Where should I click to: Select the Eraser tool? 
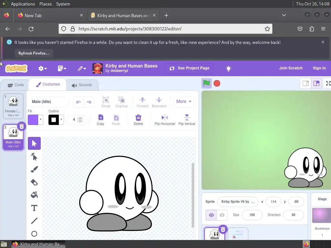tap(34, 182)
